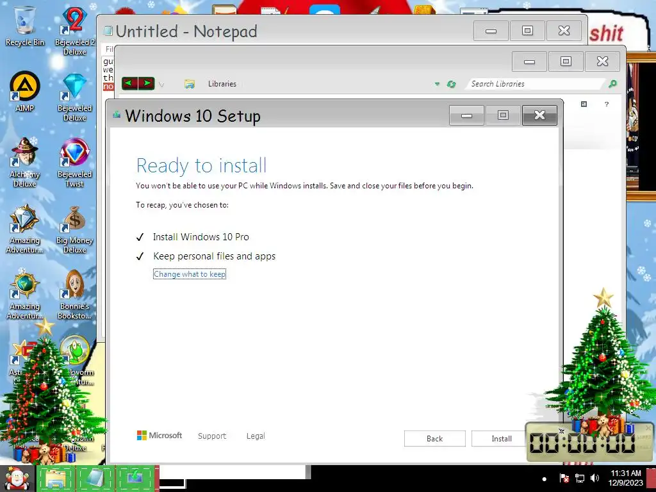The image size is (656, 492).
Task: Toggle the preview pane icon in Libraries
Action: click(584, 104)
